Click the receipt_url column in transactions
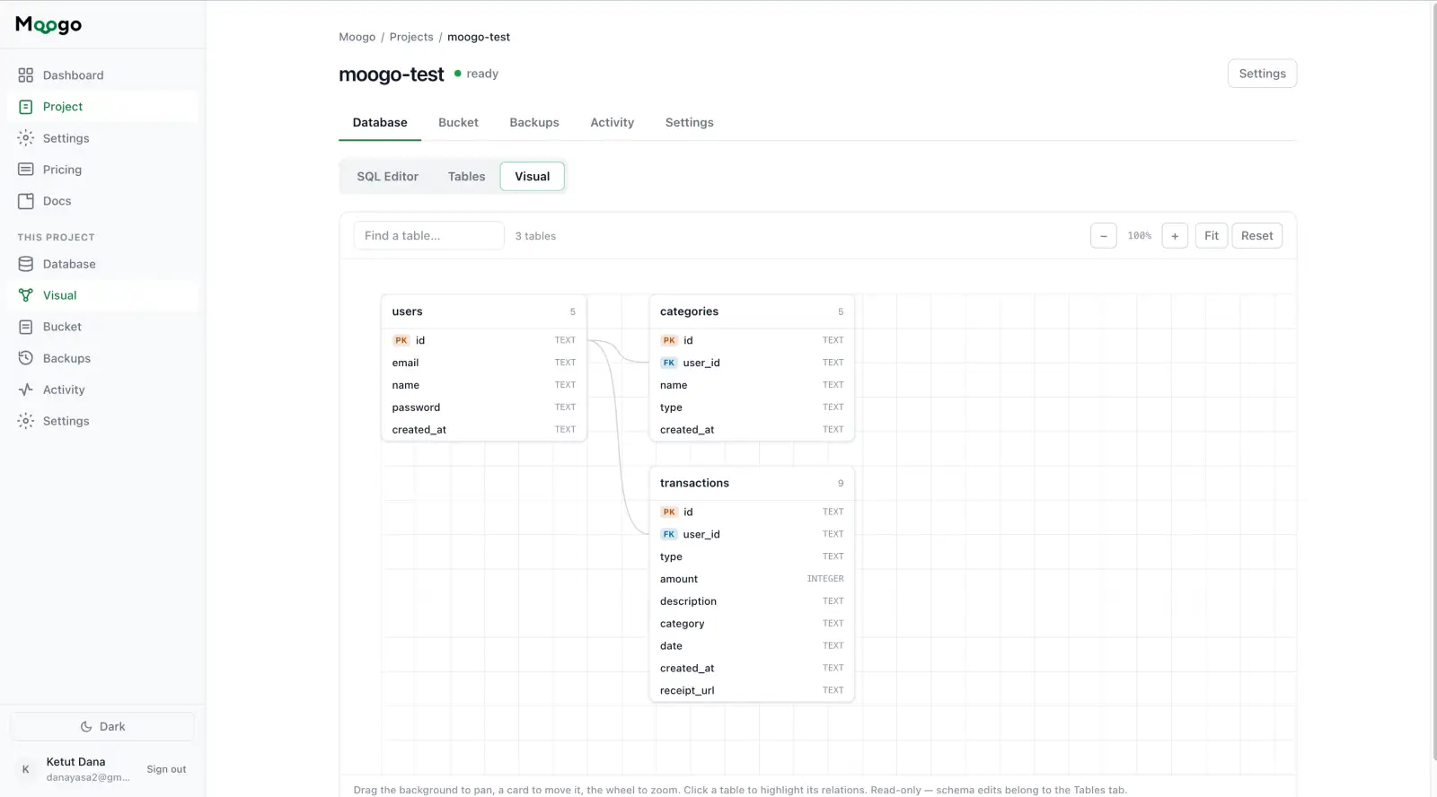Image resolution: width=1437 pixels, height=797 pixels. click(752, 690)
